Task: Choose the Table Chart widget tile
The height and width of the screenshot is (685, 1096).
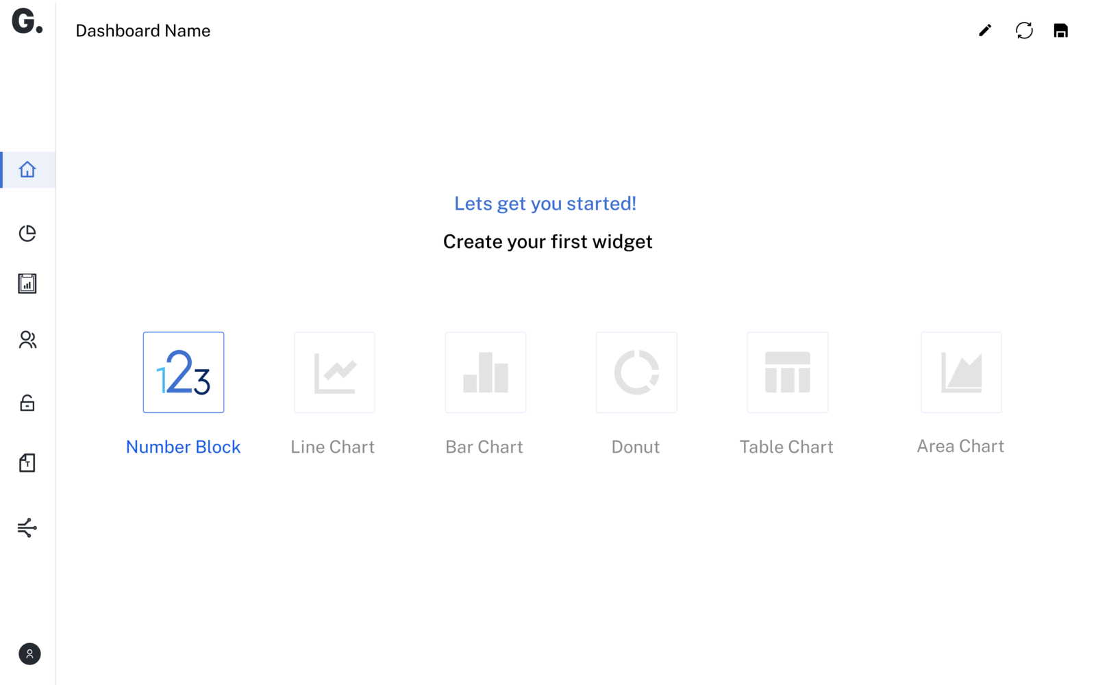Action: [788, 373]
